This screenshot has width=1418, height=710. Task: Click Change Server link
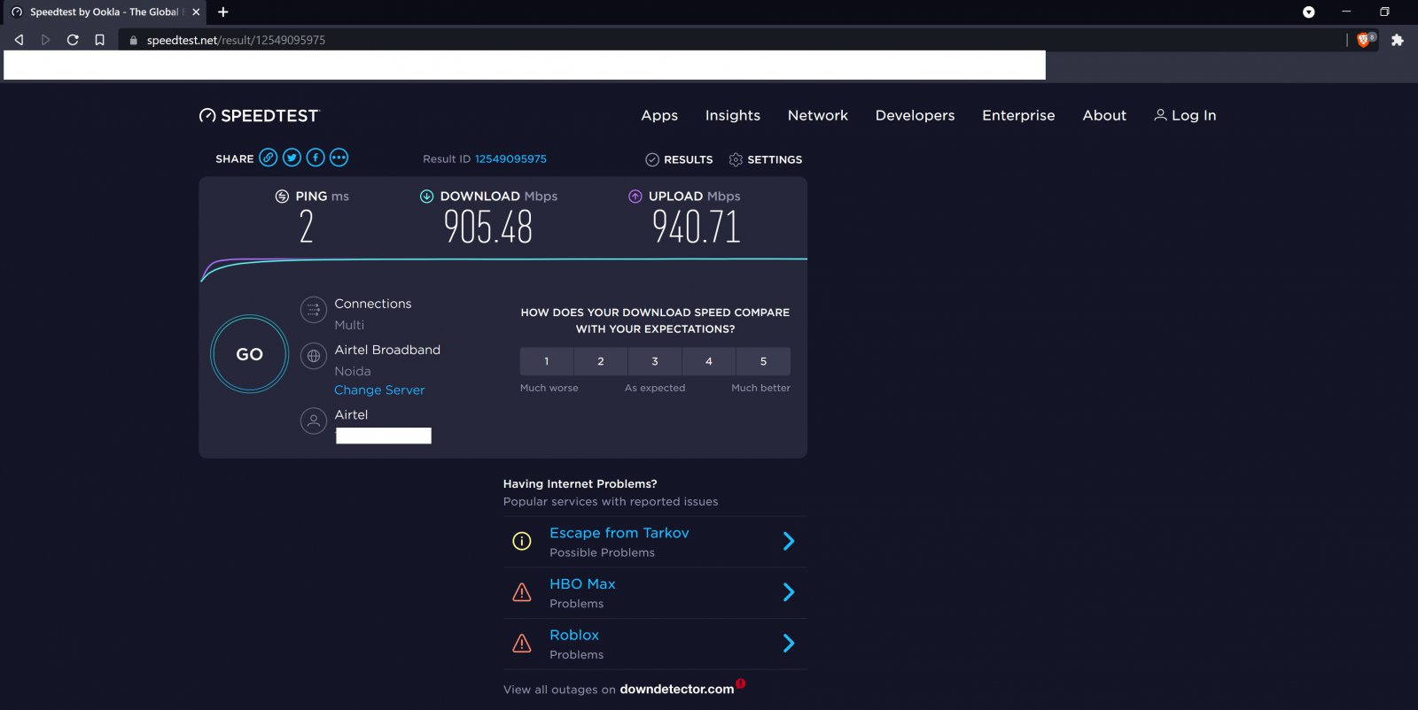point(379,390)
